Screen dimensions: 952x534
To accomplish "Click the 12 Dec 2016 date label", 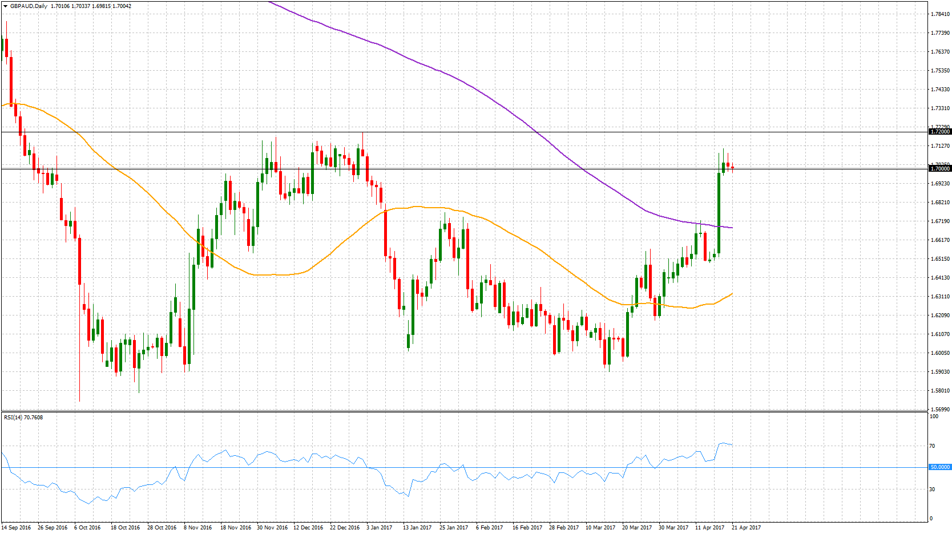I will tap(308, 528).
